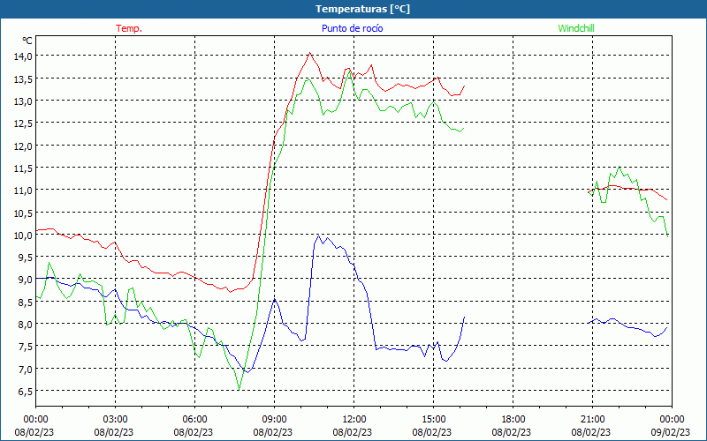Click the 'Temperaturas [°C]' chart title

(362, 9)
